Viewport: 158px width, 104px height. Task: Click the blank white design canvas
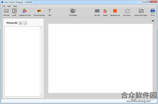[x=100, y=58]
